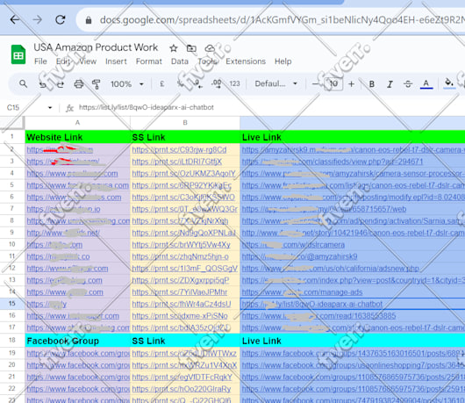Decrease decimal places
Screen dimensions: 465x403
[x=198, y=84]
